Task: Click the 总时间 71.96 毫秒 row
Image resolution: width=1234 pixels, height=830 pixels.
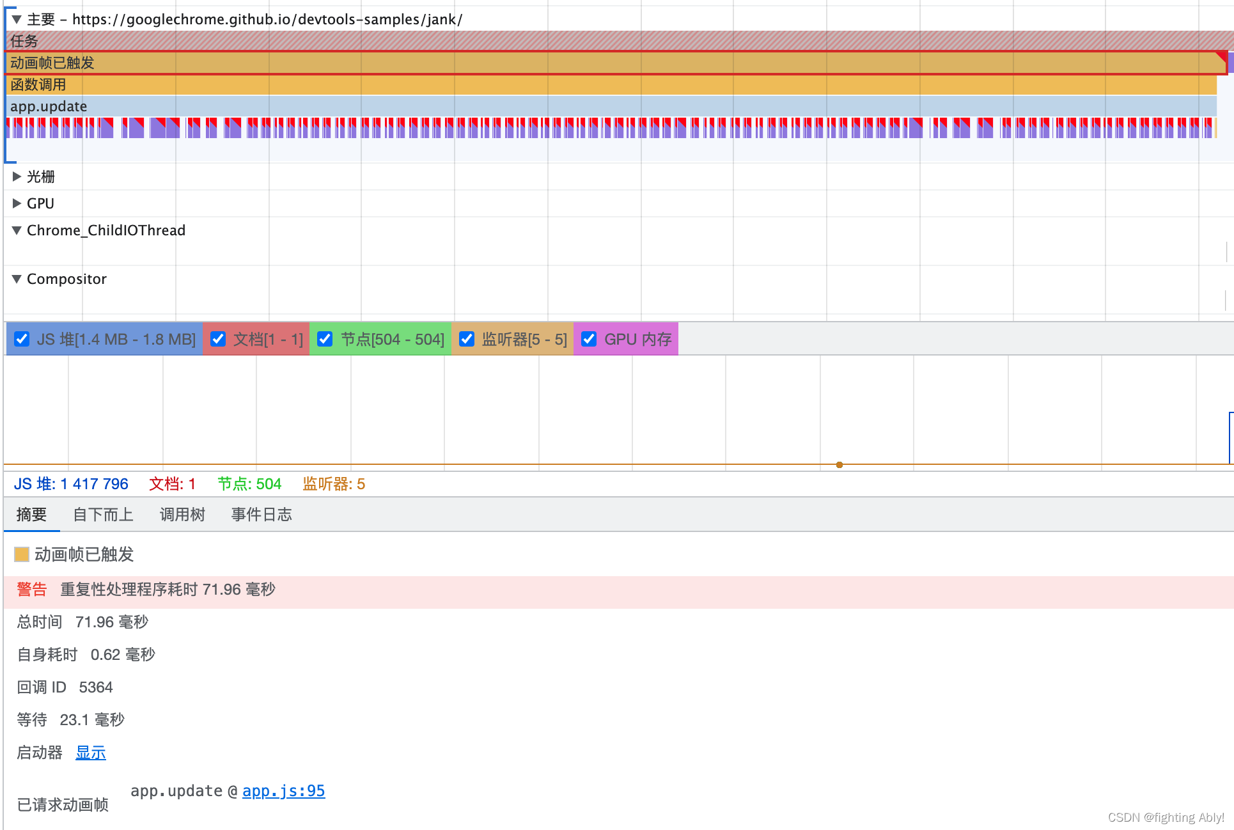Action: point(82,622)
